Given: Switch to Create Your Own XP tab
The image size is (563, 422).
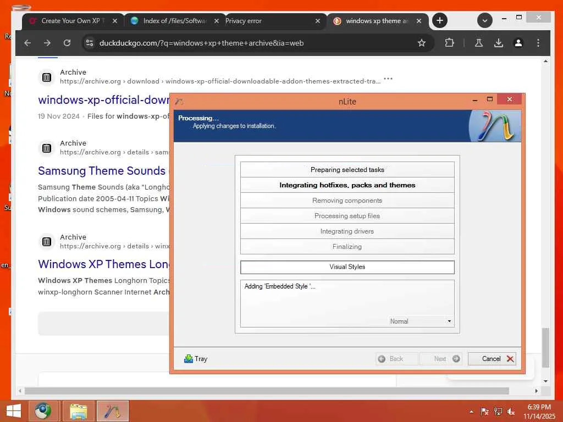Looking at the screenshot, I should coord(70,21).
